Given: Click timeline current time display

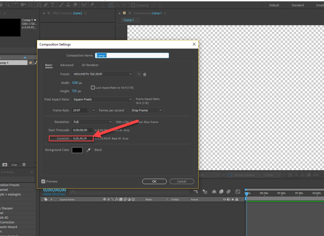Looking at the screenshot, I should [x=55, y=190].
